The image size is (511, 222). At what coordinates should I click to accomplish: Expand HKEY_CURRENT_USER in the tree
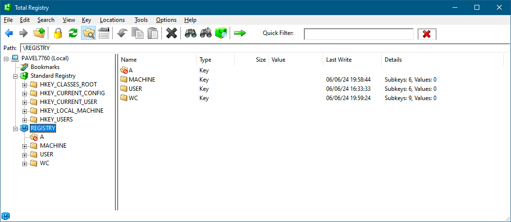24,102
